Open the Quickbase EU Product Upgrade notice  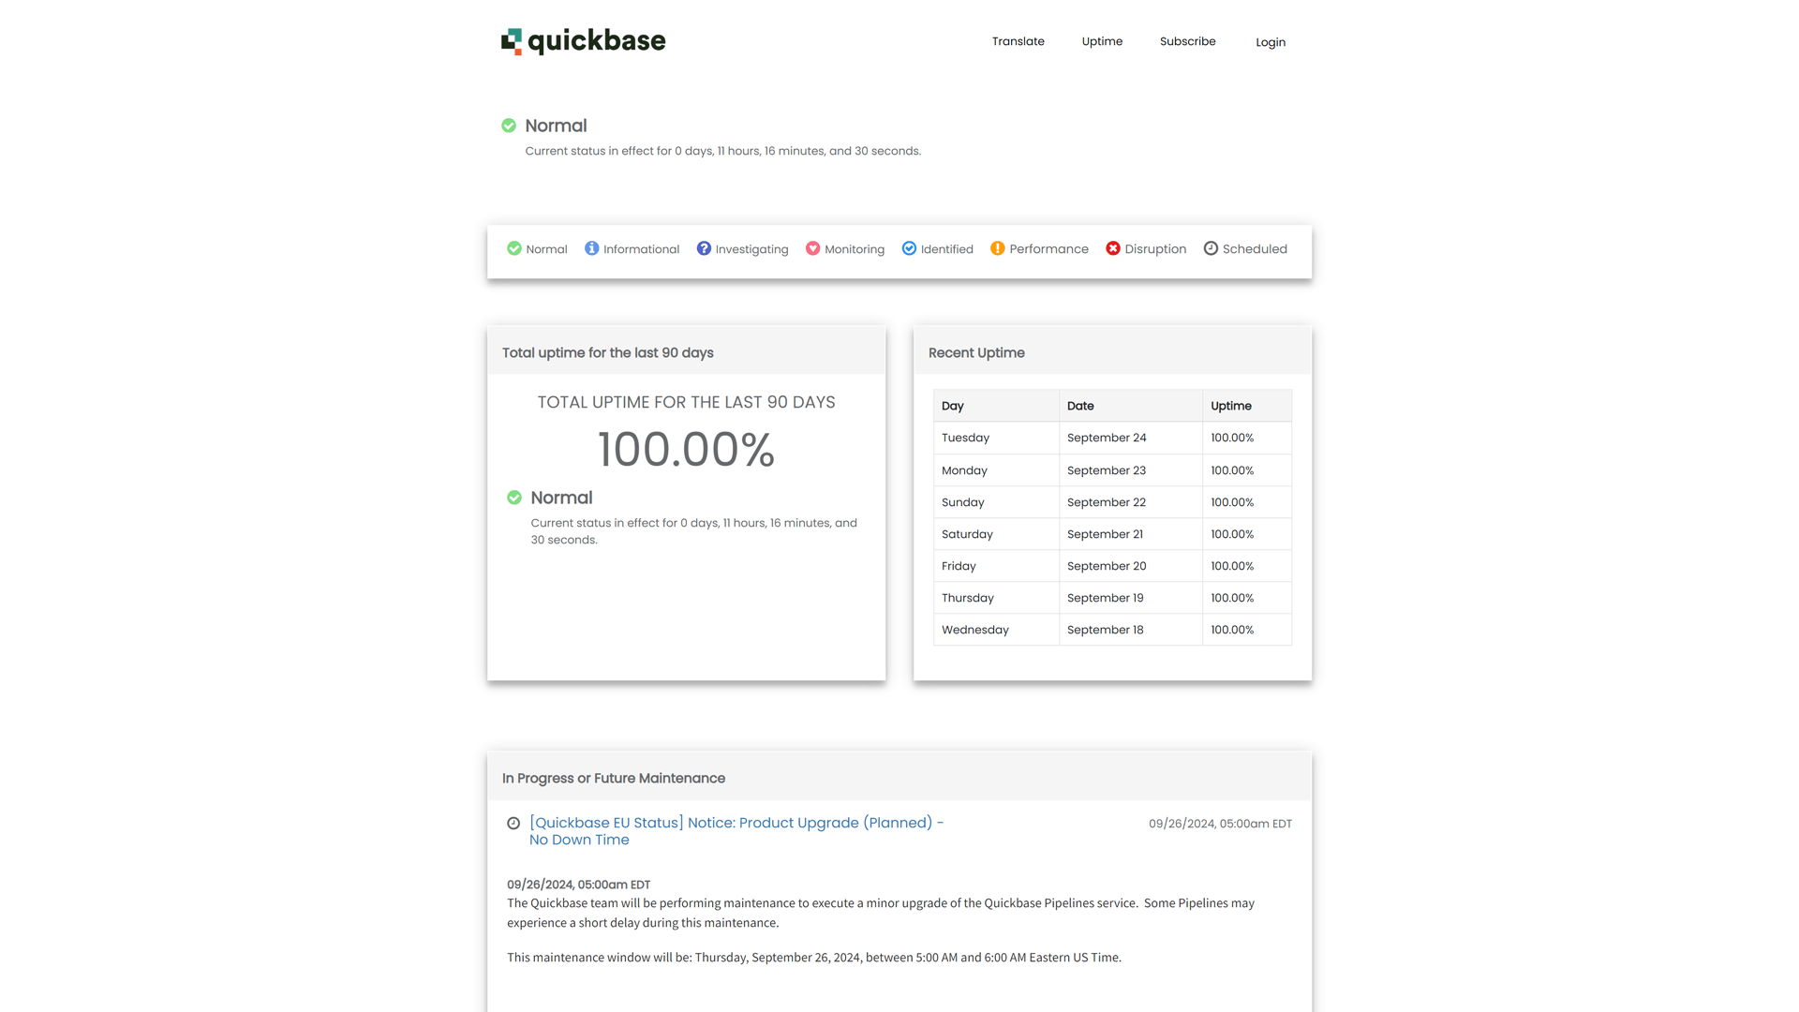click(736, 831)
